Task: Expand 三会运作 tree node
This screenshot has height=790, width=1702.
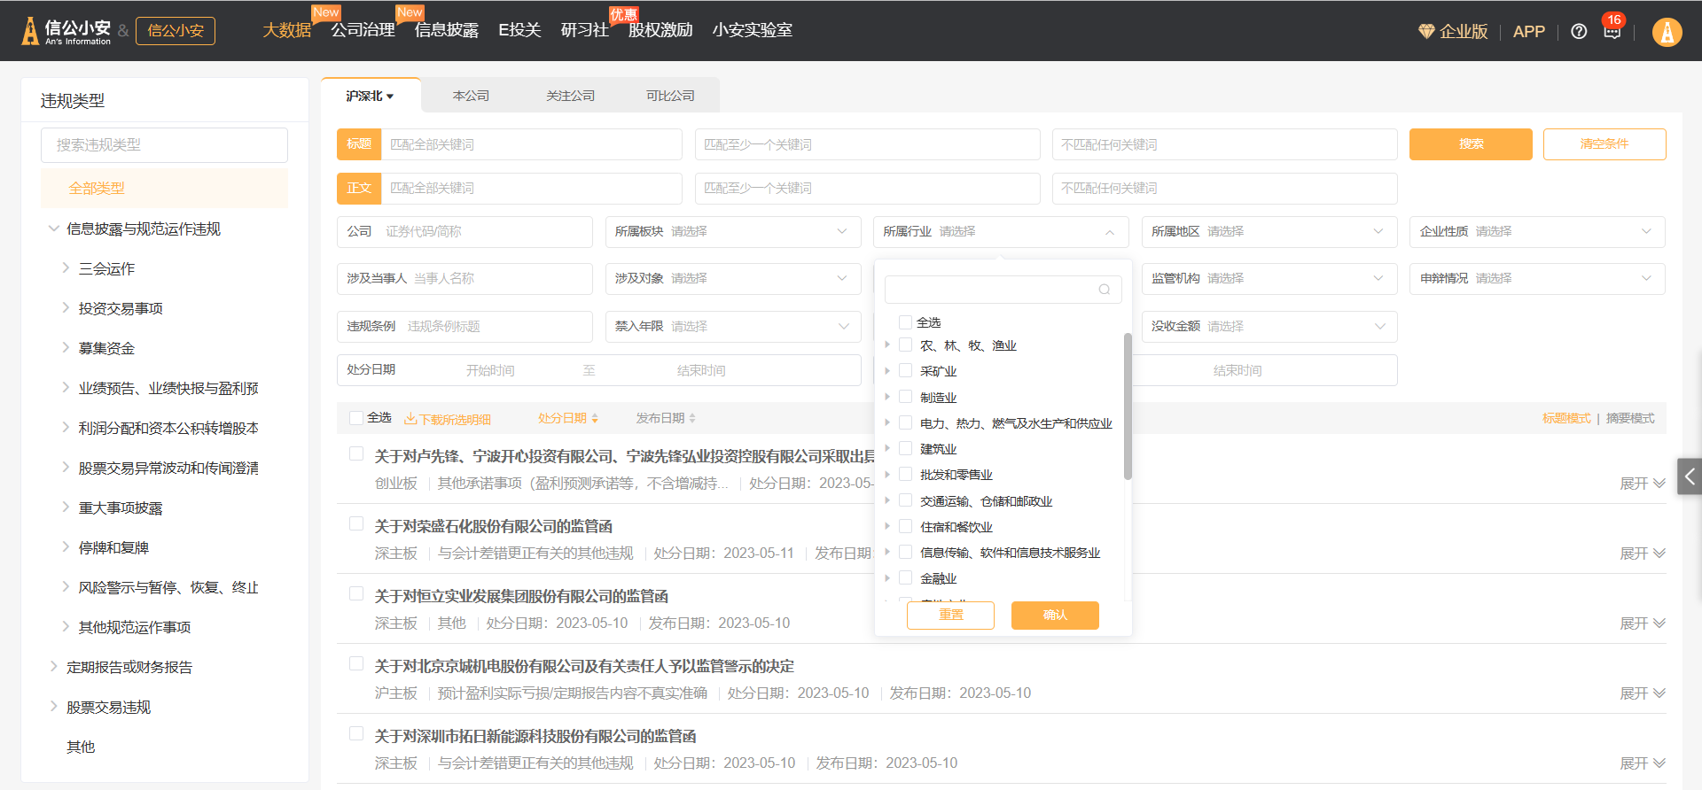Action: pyautogui.click(x=66, y=267)
